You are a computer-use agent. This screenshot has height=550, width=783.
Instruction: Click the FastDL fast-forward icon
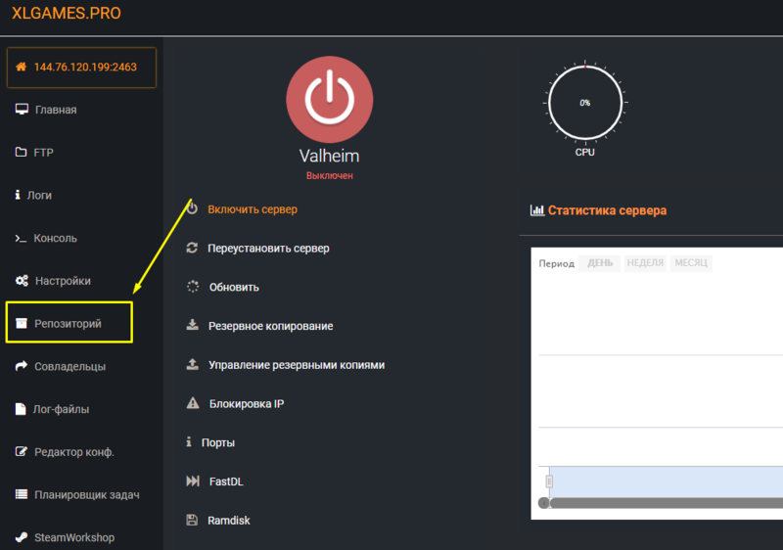coord(192,481)
